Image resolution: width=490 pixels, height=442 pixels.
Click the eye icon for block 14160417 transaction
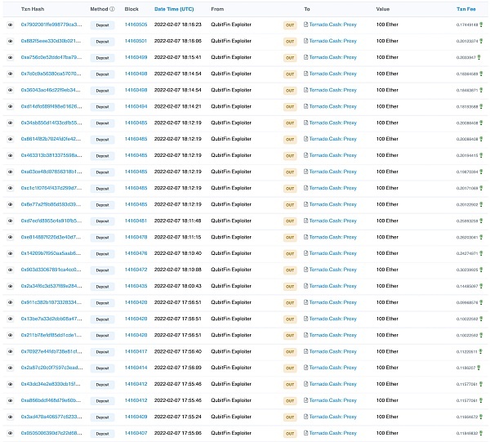click(11, 351)
